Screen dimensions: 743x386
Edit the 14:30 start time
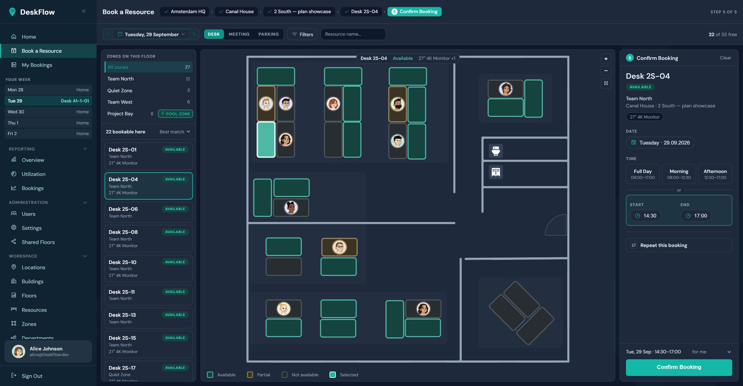coord(646,216)
